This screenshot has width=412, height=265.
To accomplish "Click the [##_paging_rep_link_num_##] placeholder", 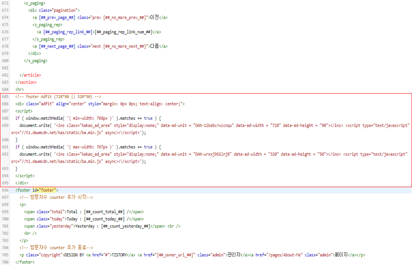I will [x=123, y=32].
